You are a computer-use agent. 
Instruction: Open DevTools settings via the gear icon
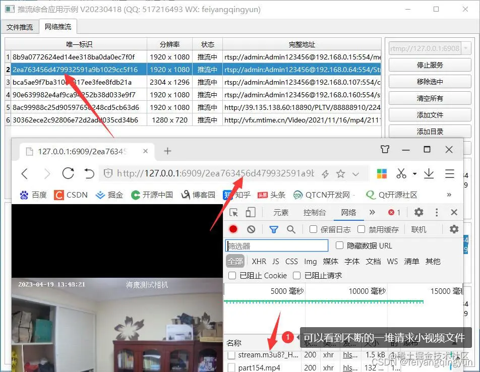tap(417, 212)
